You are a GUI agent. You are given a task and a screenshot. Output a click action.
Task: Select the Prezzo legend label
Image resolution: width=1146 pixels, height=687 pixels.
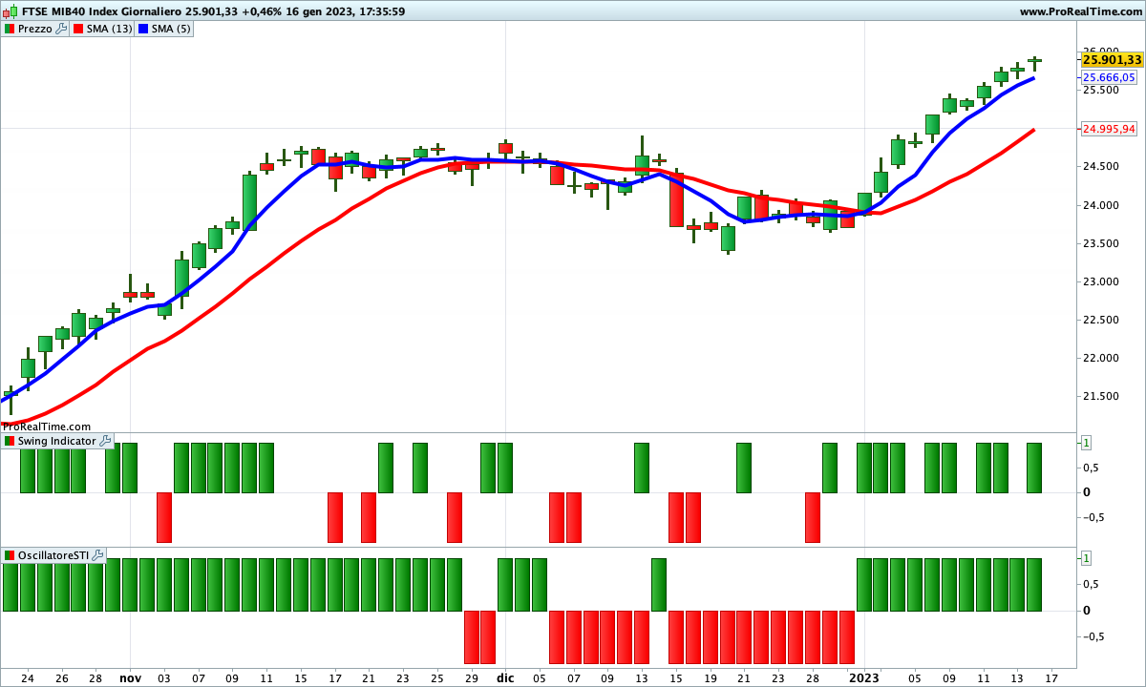point(34,29)
